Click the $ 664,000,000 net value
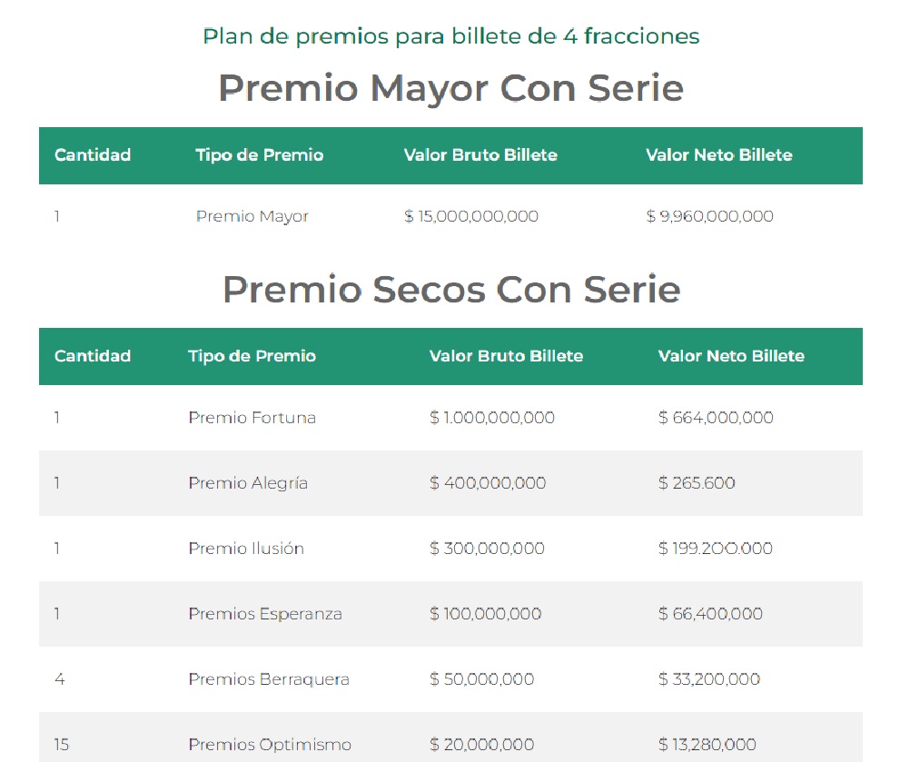The height and width of the screenshot is (762, 910). (716, 418)
